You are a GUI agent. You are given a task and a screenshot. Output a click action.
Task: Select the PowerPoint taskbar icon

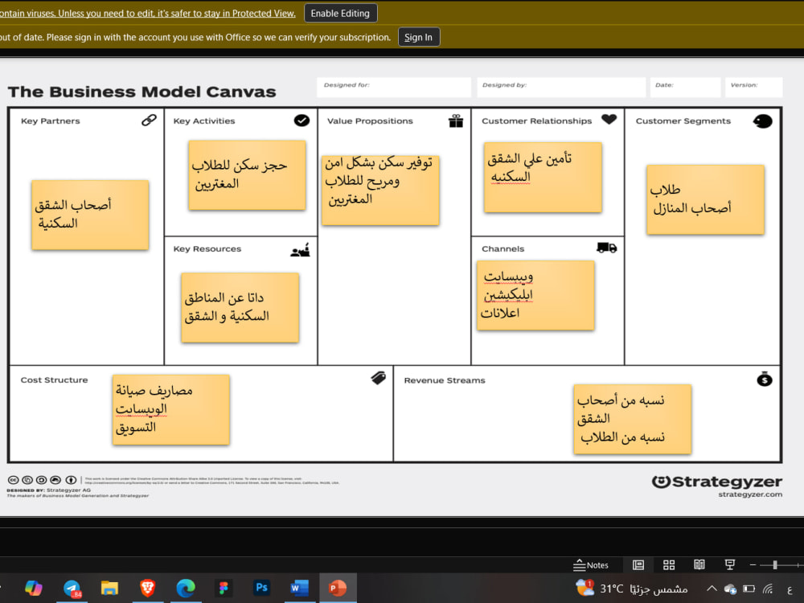[x=338, y=588]
